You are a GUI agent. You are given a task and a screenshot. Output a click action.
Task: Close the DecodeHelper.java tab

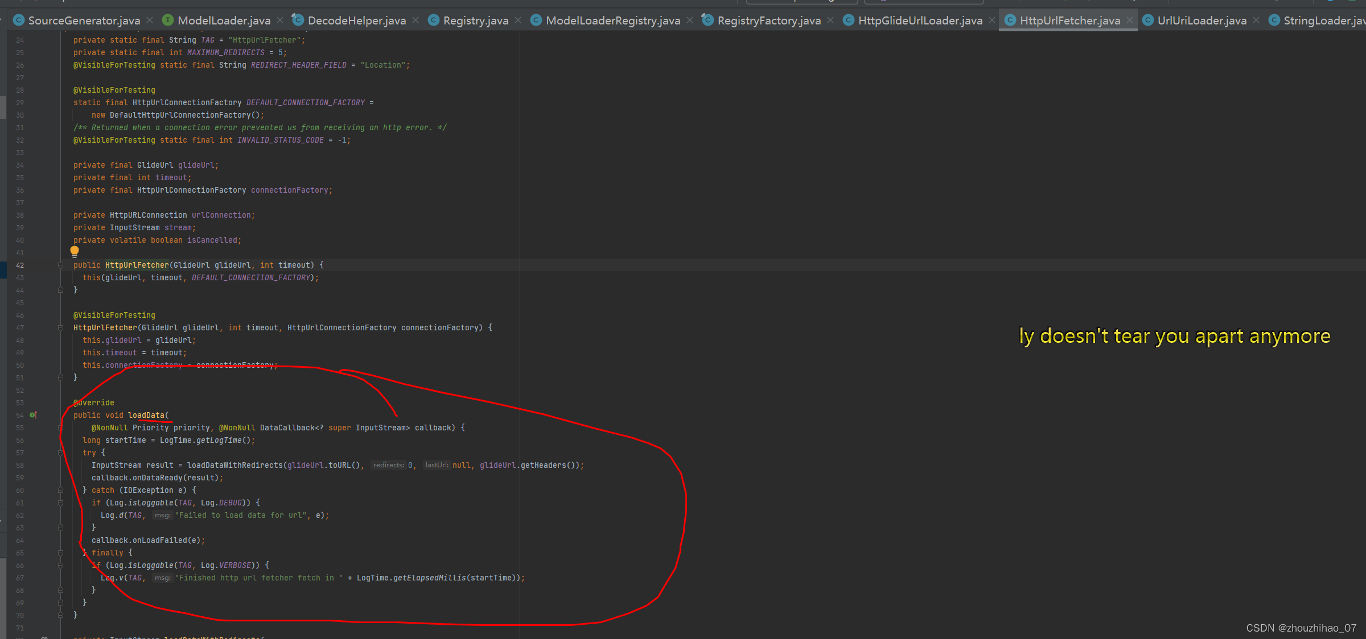pos(415,20)
